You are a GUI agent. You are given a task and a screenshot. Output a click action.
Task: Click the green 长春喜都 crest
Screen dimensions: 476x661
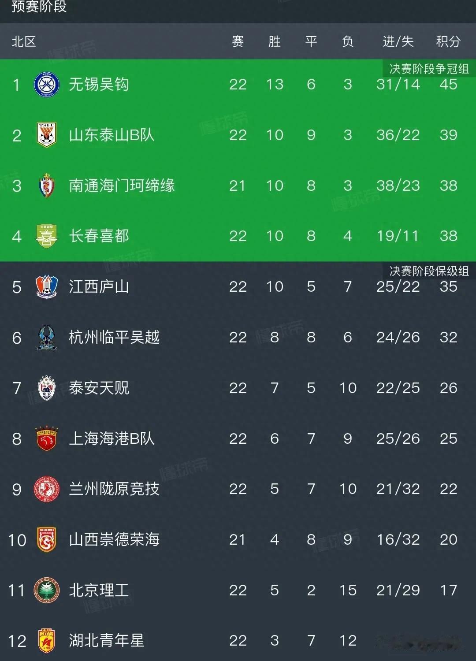pos(47,236)
